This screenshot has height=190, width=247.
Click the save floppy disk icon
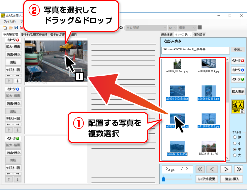tap(16, 28)
